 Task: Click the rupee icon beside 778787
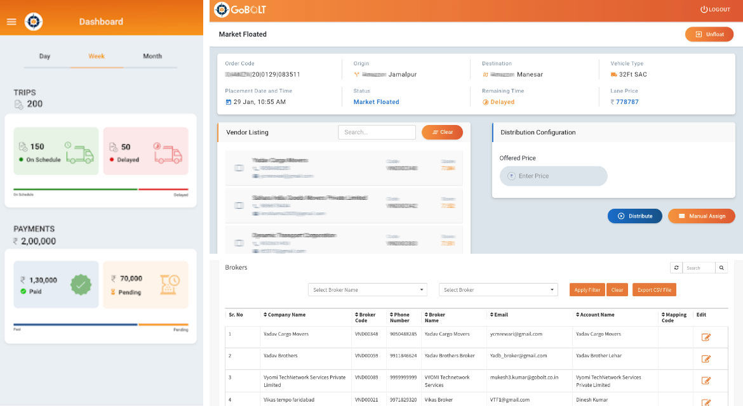click(x=612, y=102)
